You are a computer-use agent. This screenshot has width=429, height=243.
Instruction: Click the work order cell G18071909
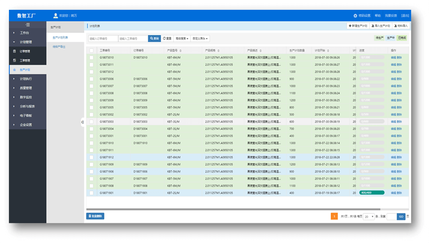[x=107, y=164]
